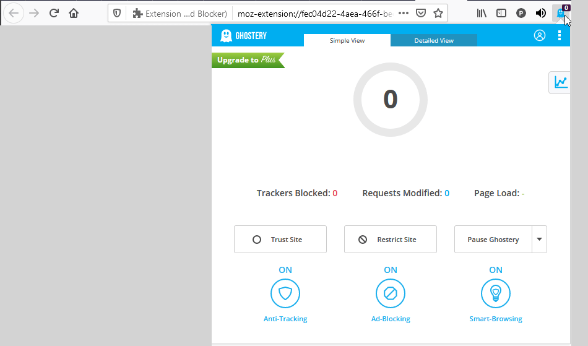
Task: Open the Library bookmarks and history icon
Action: (482, 14)
